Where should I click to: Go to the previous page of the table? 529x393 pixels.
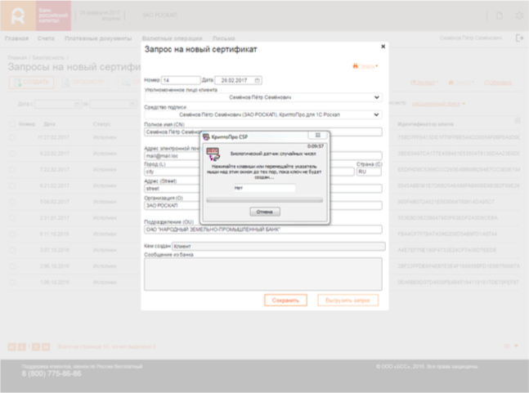click(21, 346)
